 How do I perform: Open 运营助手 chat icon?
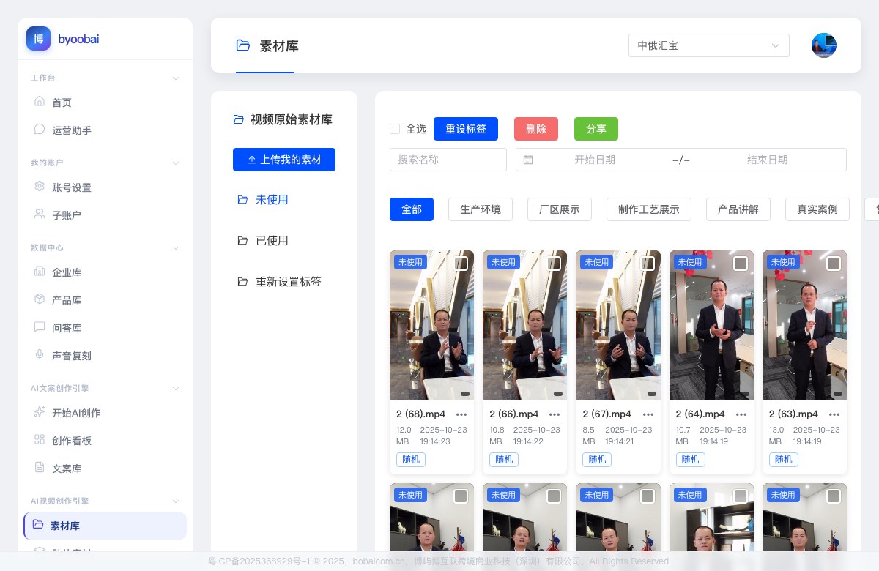click(x=40, y=130)
